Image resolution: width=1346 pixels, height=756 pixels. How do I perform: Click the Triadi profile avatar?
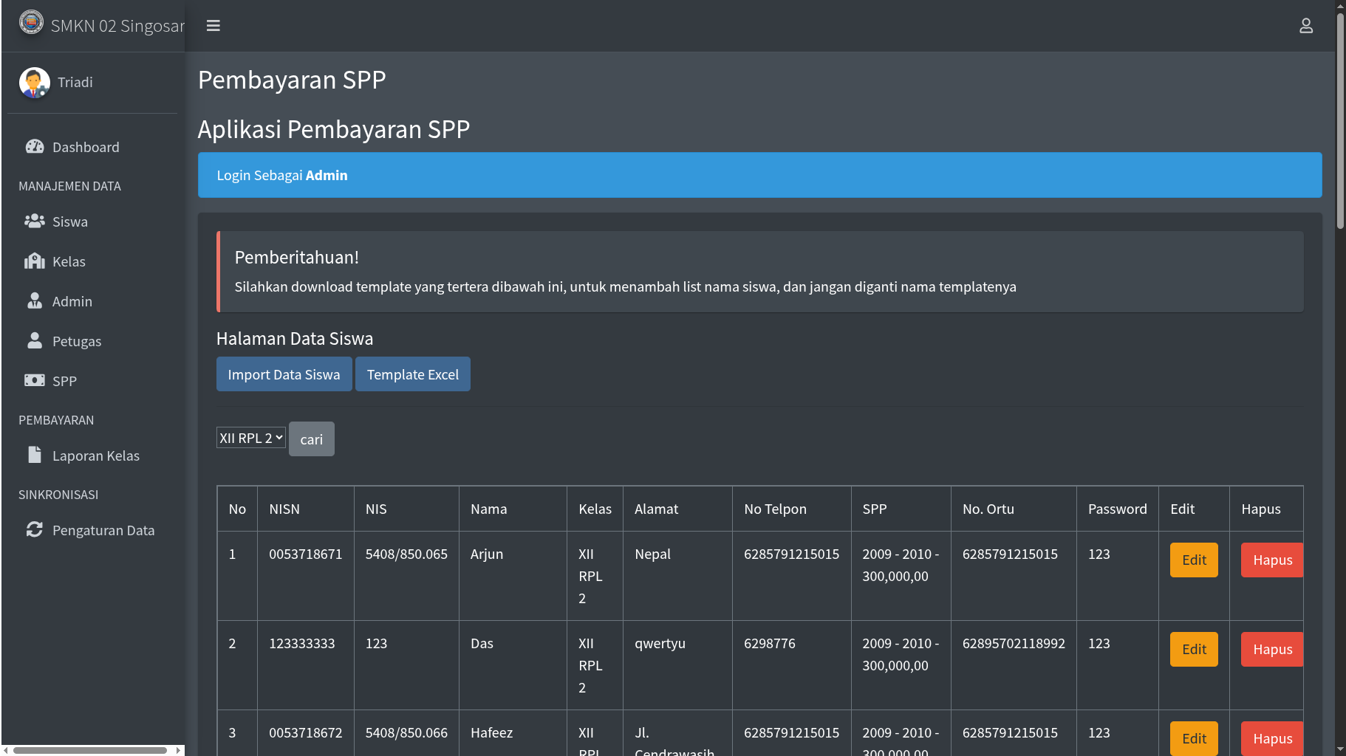click(x=35, y=83)
